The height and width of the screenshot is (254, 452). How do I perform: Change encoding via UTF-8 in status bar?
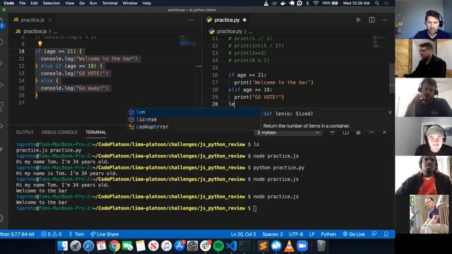coord(296,234)
